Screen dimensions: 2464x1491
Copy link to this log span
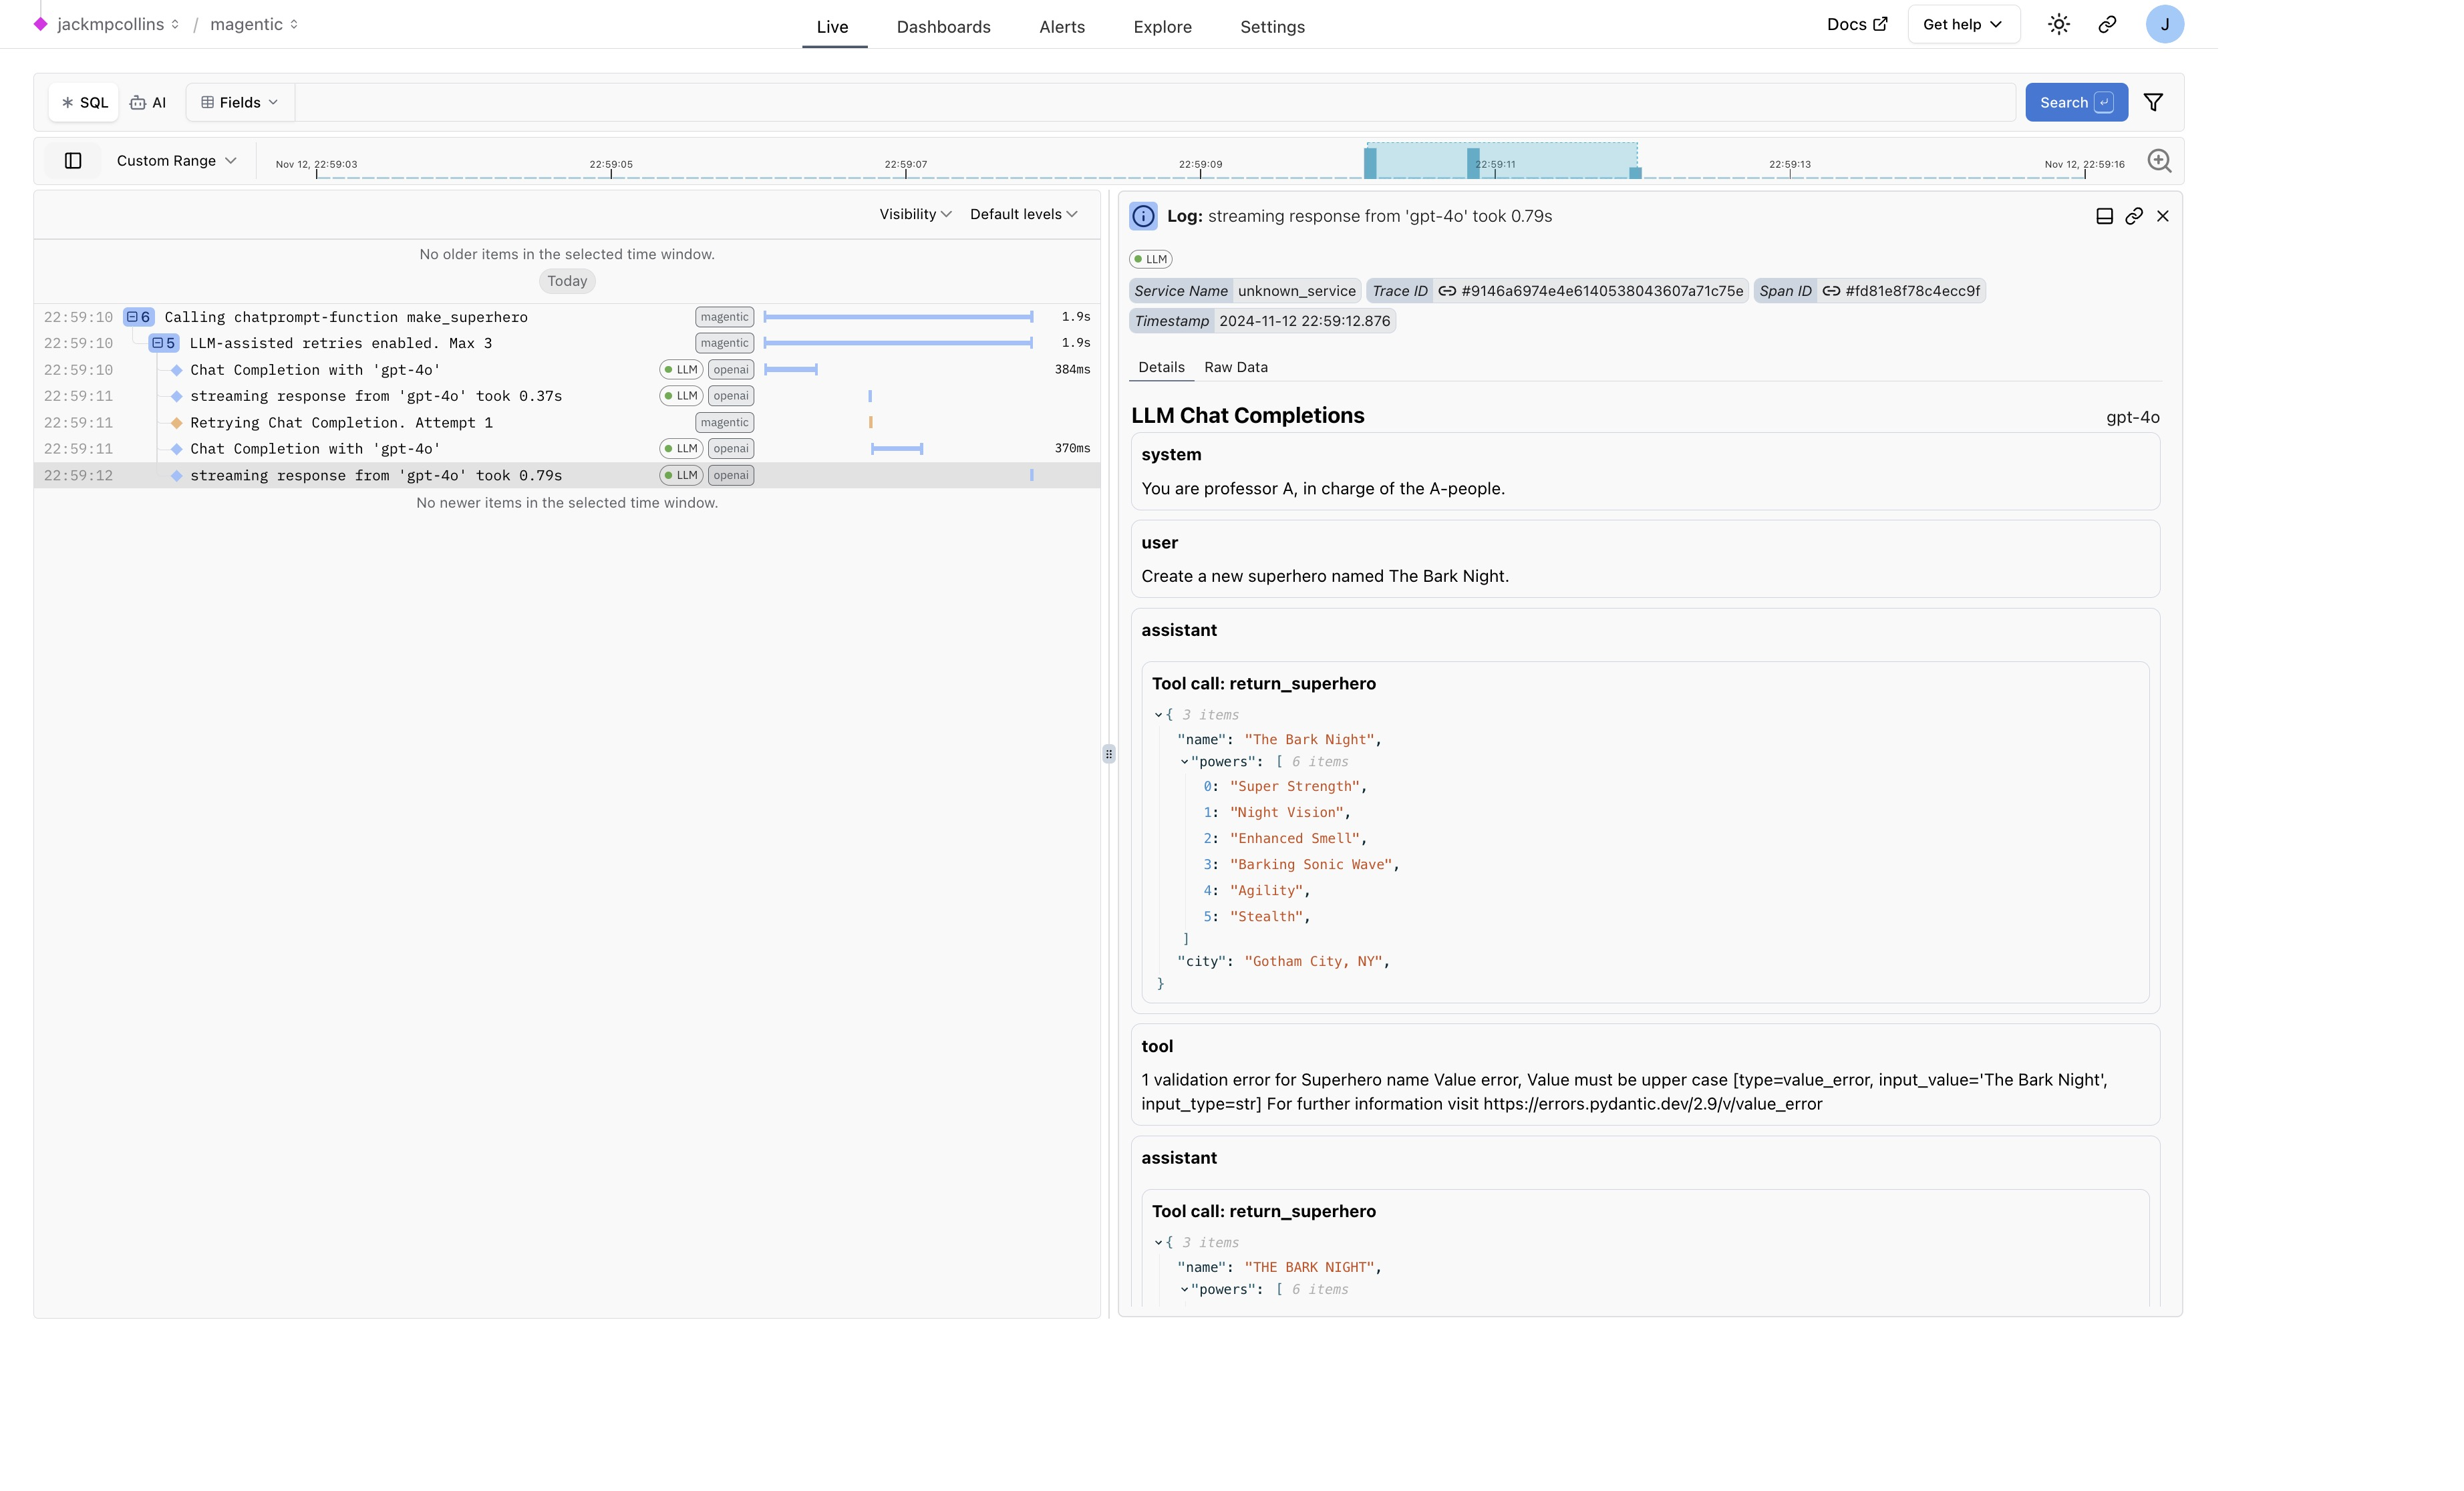tap(2133, 216)
